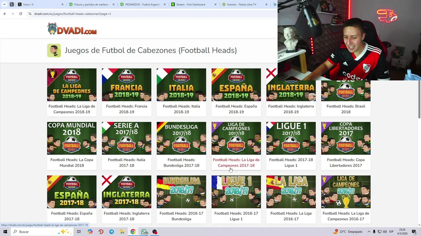This screenshot has height=236, width=421.
Task: Open Italia 2018-19 game thumbnail
Action: 181,85
